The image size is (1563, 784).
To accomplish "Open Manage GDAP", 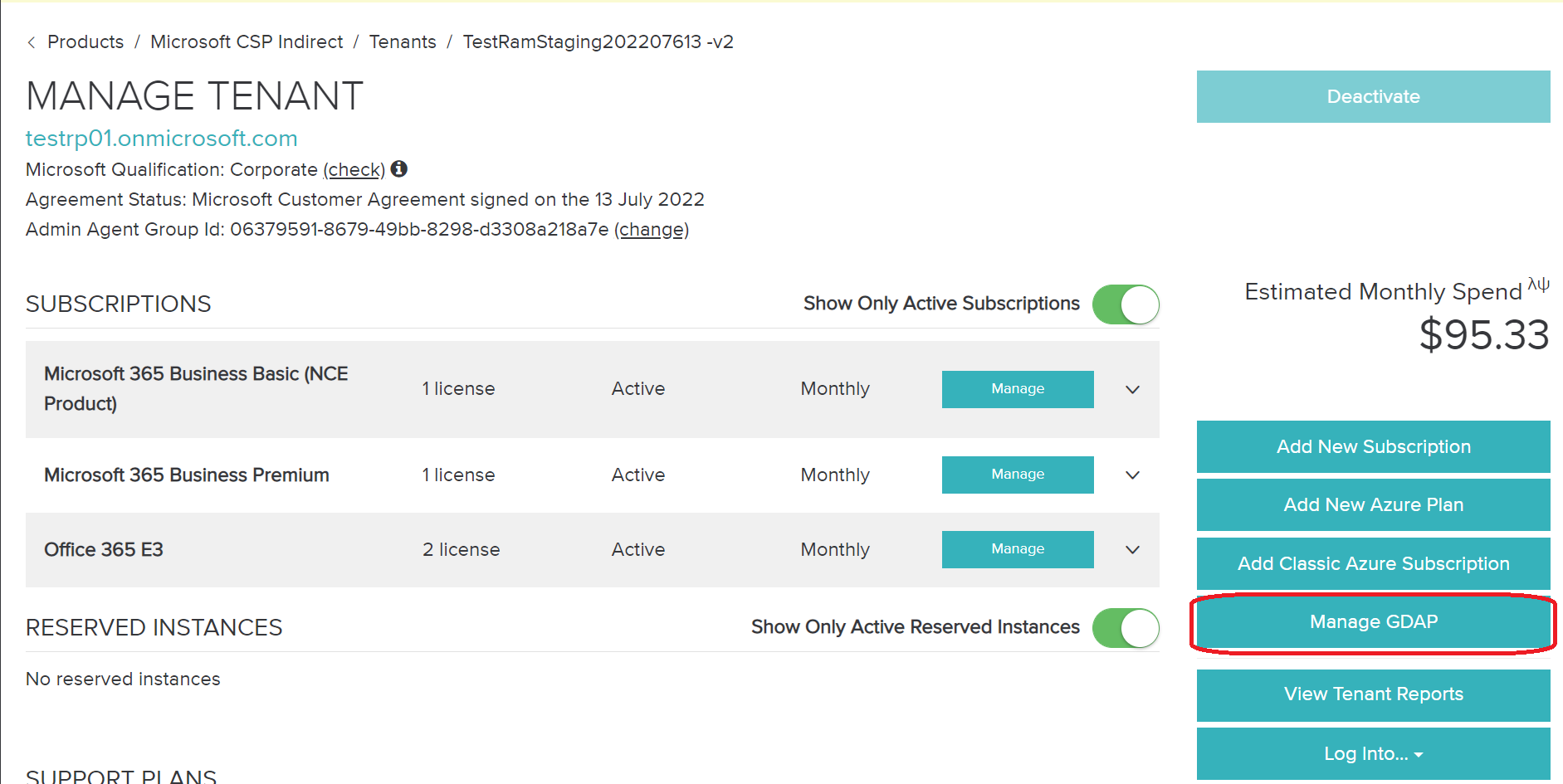I will 1373,621.
